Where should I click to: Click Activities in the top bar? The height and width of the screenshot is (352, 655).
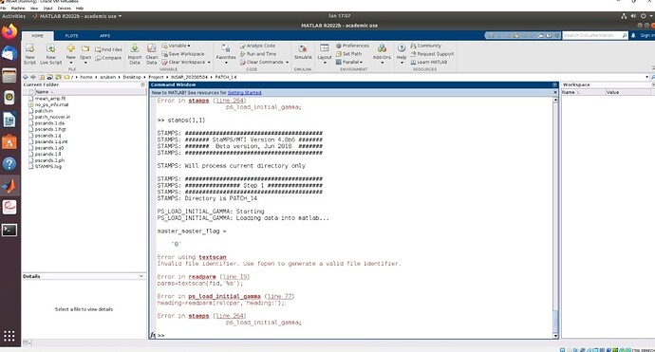14,16
